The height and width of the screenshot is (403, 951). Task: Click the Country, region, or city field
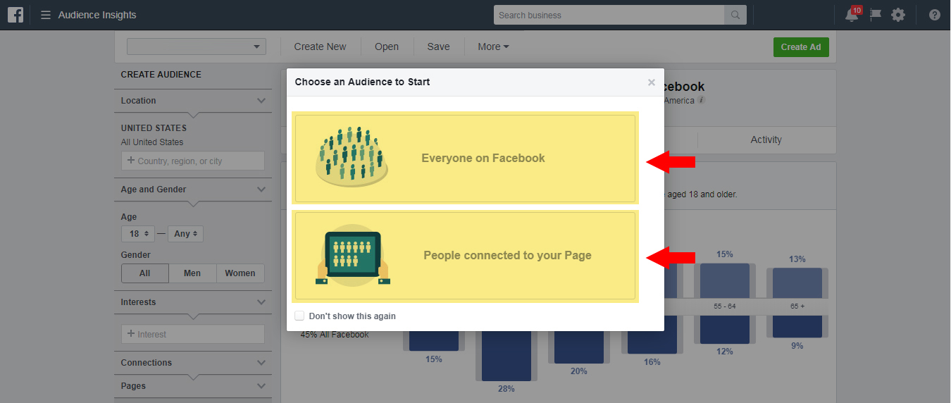193,161
